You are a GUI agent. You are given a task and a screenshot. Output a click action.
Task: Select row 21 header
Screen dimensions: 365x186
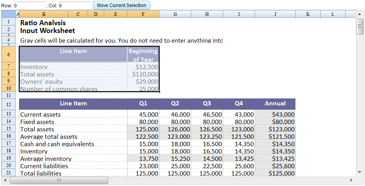click(9, 172)
